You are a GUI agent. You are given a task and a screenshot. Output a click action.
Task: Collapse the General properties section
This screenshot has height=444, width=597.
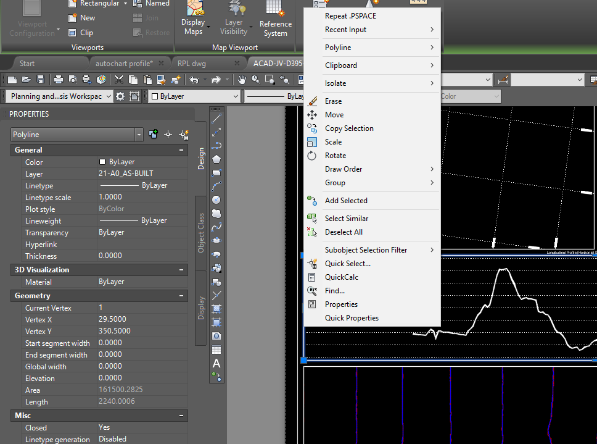pos(181,150)
